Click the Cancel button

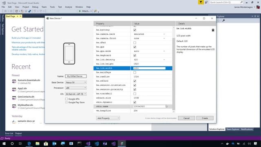pos(186,118)
